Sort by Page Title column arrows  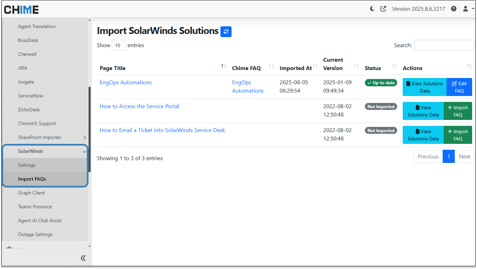pos(224,66)
